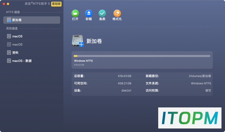Click the blue 卸载 (Eject) icon
The image size is (225, 132).
pyautogui.click(x=89, y=13)
